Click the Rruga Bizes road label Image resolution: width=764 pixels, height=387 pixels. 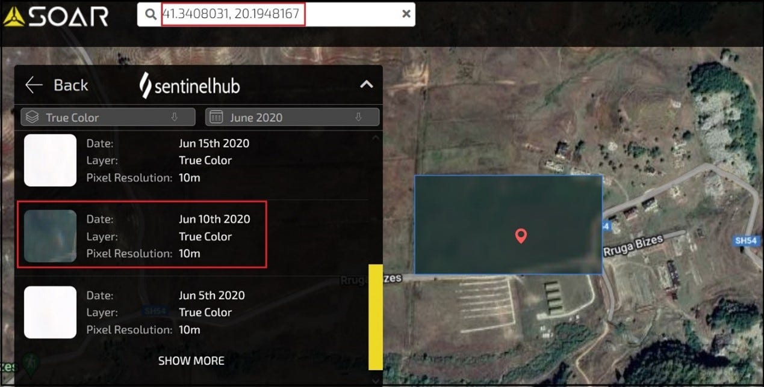click(633, 246)
